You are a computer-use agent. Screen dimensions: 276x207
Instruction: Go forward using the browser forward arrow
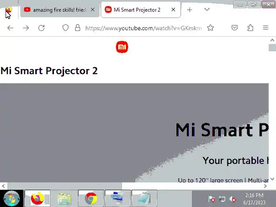click(x=26, y=28)
